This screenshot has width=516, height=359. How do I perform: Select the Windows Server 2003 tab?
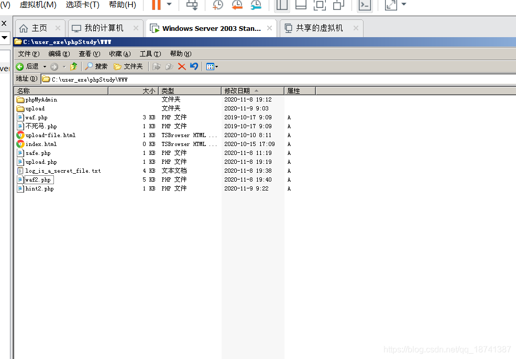tap(211, 28)
